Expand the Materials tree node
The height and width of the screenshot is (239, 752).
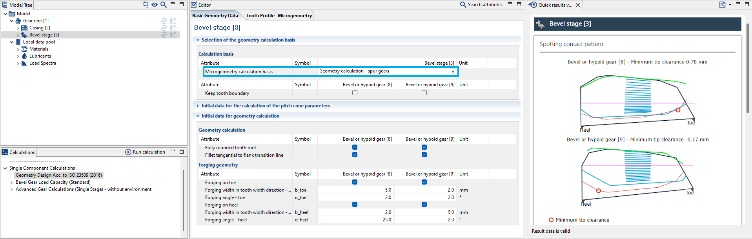tap(18, 49)
